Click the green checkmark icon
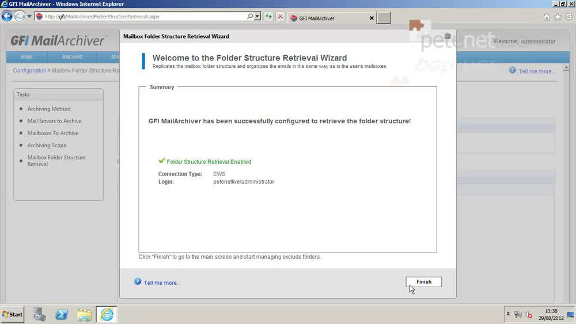576x324 pixels. pos(162,161)
